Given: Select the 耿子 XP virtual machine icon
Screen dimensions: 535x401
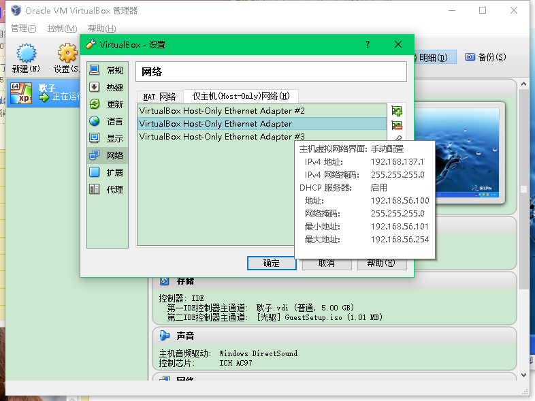Looking at the screenshot, I should point(21,93).
